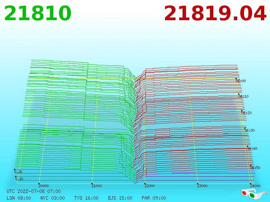Click the UTC 2022-07-08 07:00 timestamp
The image size is (270, 202).
pos(34,191)
